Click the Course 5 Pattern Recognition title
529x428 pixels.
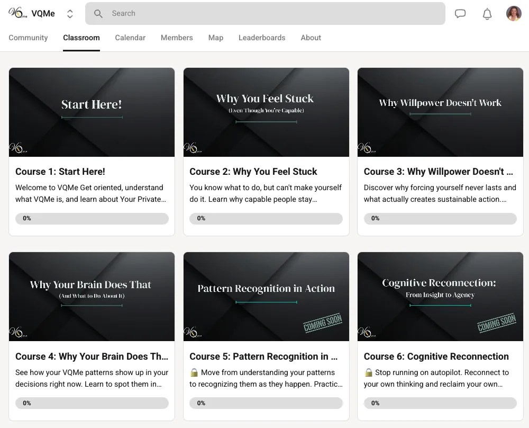point(263,356)
